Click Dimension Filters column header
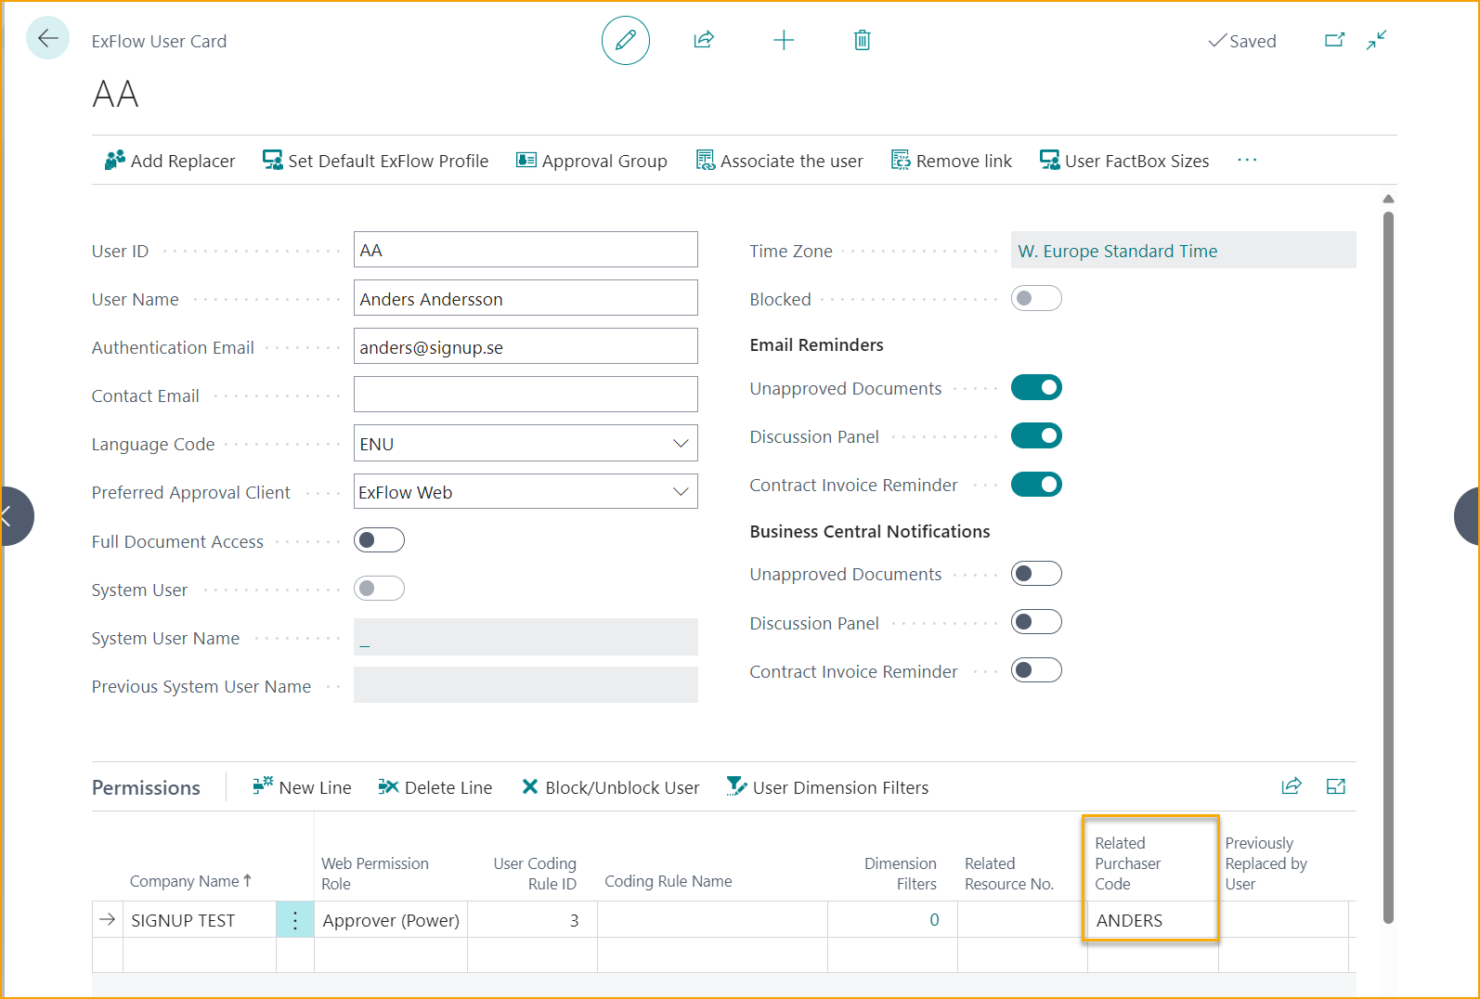Screen dimensions: 1480x999 tap(901, 874)
